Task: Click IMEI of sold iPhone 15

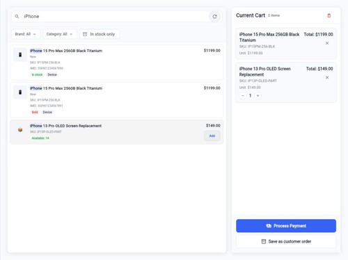Action: [47, 106]
